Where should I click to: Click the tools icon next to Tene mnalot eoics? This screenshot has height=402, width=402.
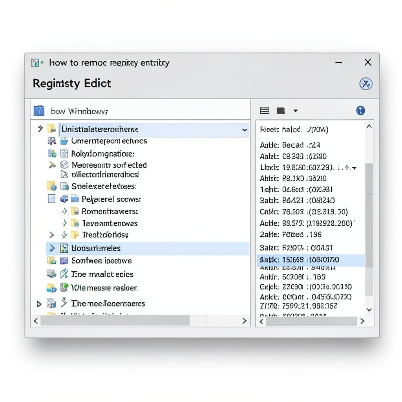(x=64, y=274)
